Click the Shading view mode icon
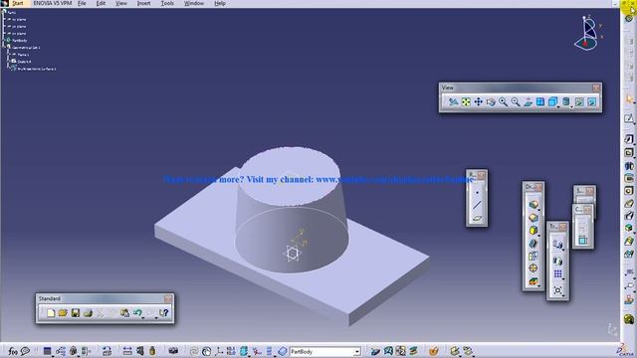This screenshot has width=637, height=358. [x=566, y=101]
